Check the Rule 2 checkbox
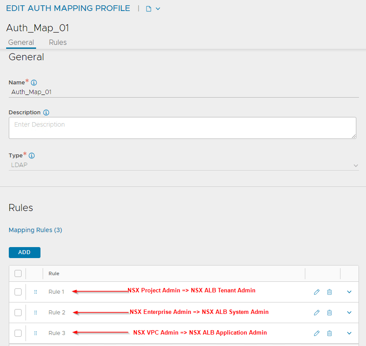Image resolution: width=366 pixels, height=346 pixels. pyautogui.click(x=18, y=313)
